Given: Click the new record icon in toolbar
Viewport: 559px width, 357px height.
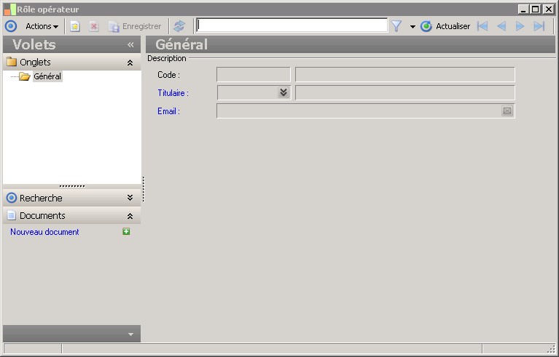Looking at the screenshot, I should click(75, 26).
